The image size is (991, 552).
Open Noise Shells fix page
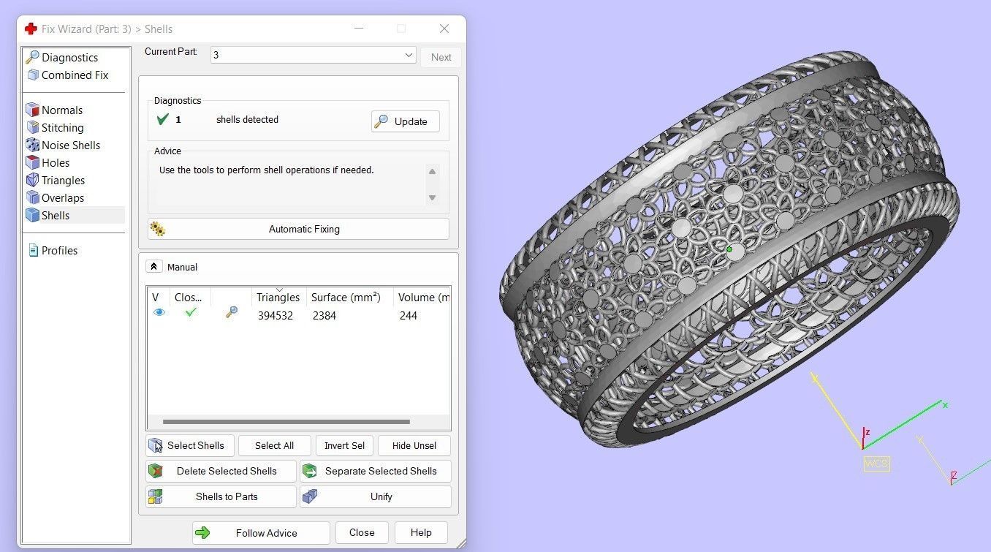(70, 145)
